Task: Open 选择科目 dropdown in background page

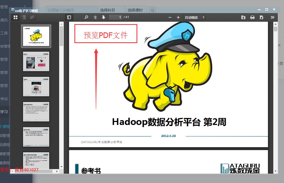Action: point(112,10)
